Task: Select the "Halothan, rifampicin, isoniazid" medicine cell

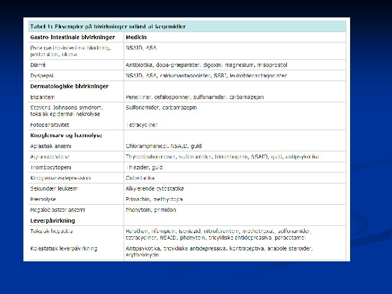Action: coord(219,235)
